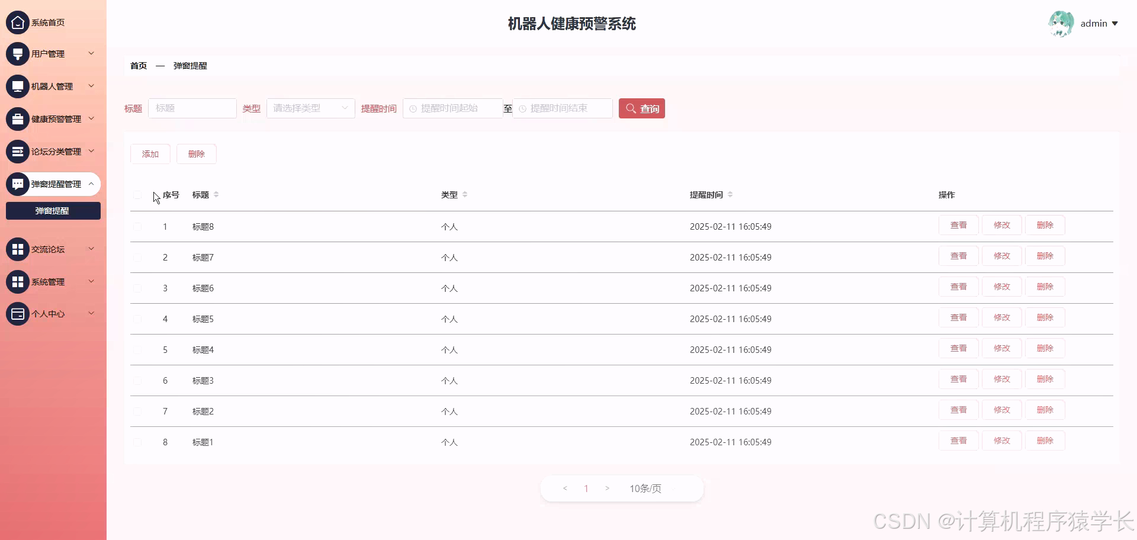Click the 用户管理 sidebar icon
The height and width of the screenshot is (540, 1137).
(17, 53)
